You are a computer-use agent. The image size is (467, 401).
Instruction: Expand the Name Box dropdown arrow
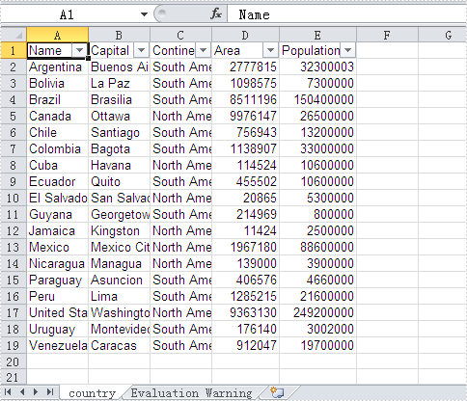[x=144, y=14]
